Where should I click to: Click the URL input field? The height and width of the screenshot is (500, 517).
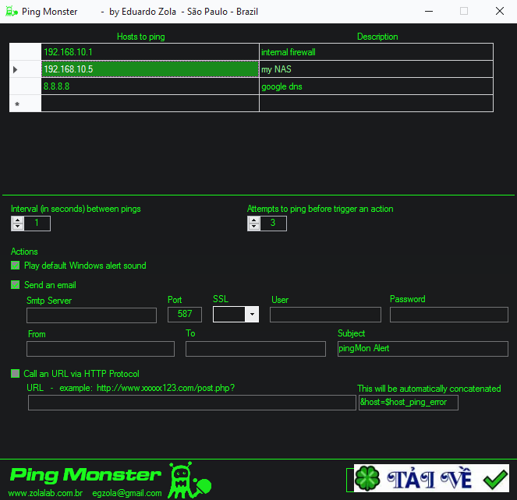(x=192, y=403)
